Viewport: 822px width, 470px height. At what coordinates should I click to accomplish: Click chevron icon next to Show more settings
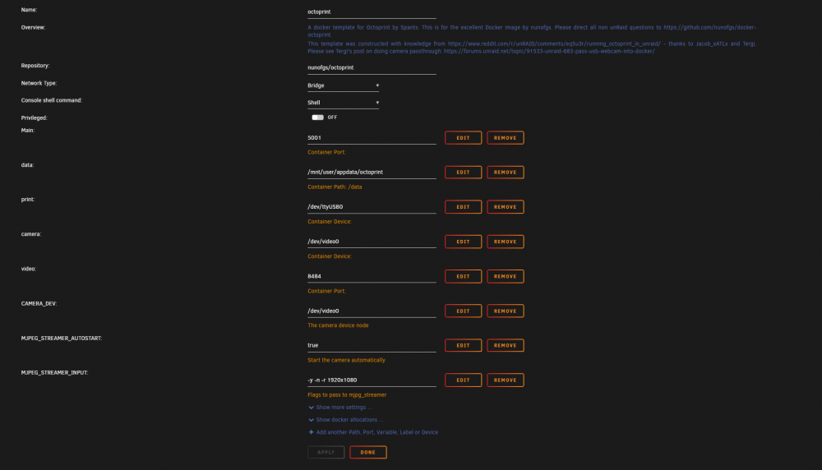tap(311, 407)
